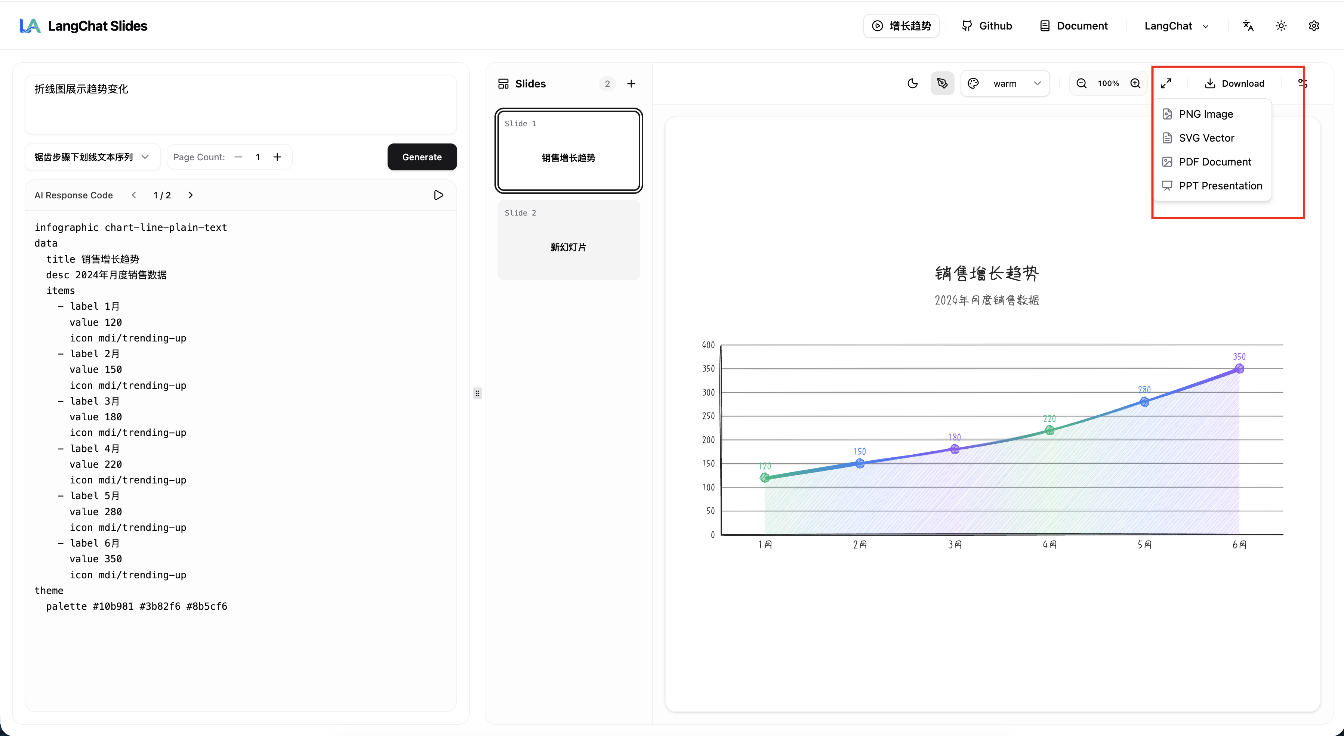
Task: Open the Github link in header
Action: tap(987, 26)
